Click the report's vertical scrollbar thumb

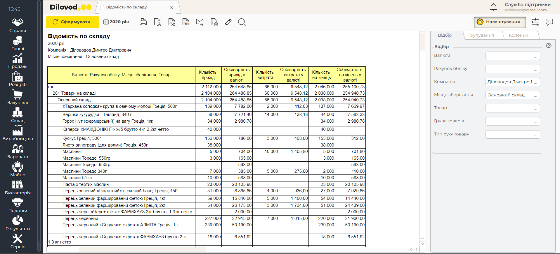pyautogui.click(x=422, y=41)
